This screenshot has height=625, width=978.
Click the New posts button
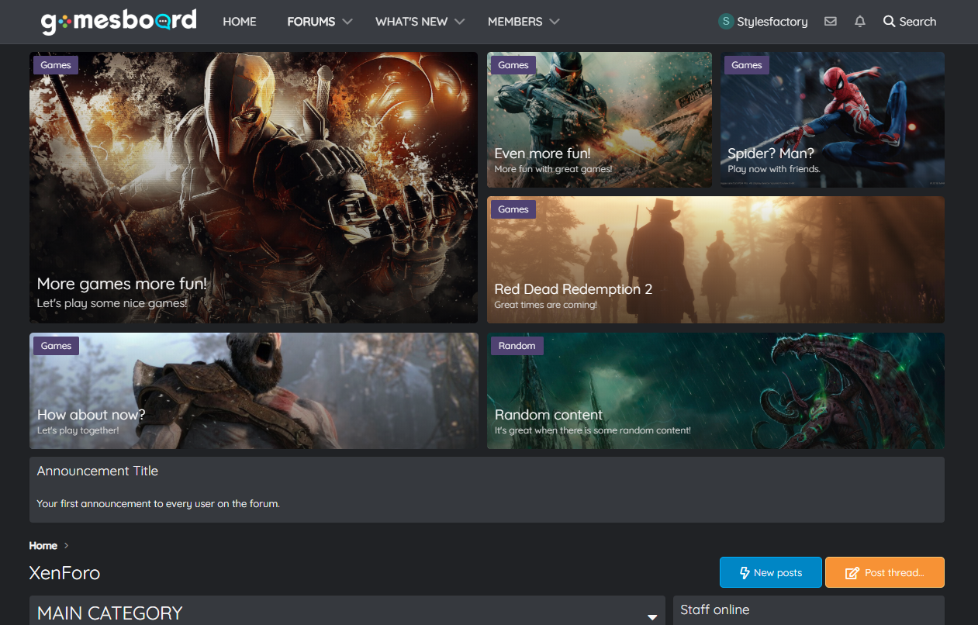770,572
